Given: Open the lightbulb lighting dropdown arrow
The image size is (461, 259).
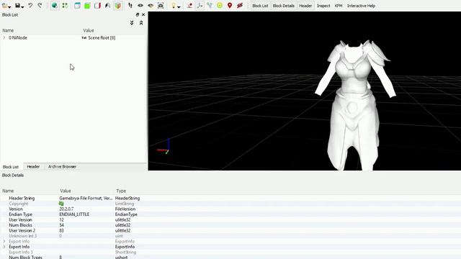Looking at the screenshot, I should coord(179,6).
